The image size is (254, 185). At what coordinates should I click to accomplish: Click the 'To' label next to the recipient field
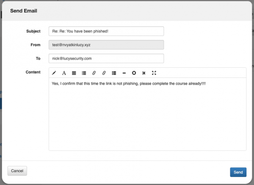click(x=38, y=58)
